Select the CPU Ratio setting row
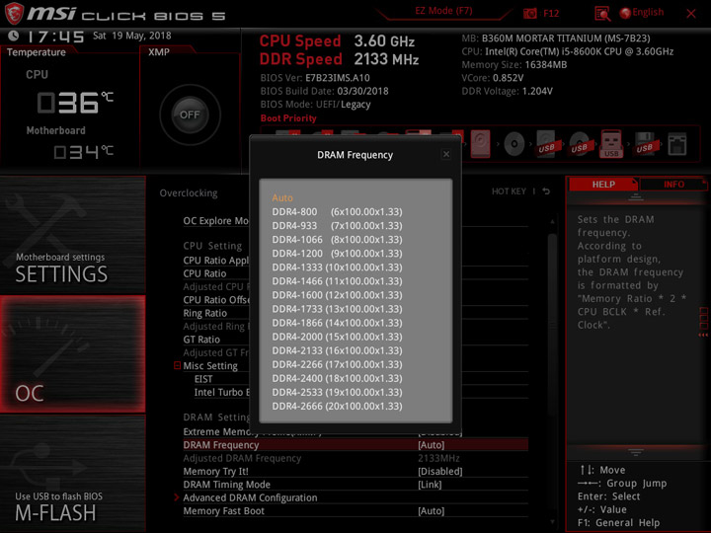Image resolution: width=711 pixels, height=533 pixels. (204, 273)
